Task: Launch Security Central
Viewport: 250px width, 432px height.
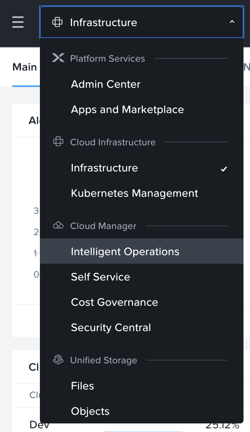Action: (111, 327)
